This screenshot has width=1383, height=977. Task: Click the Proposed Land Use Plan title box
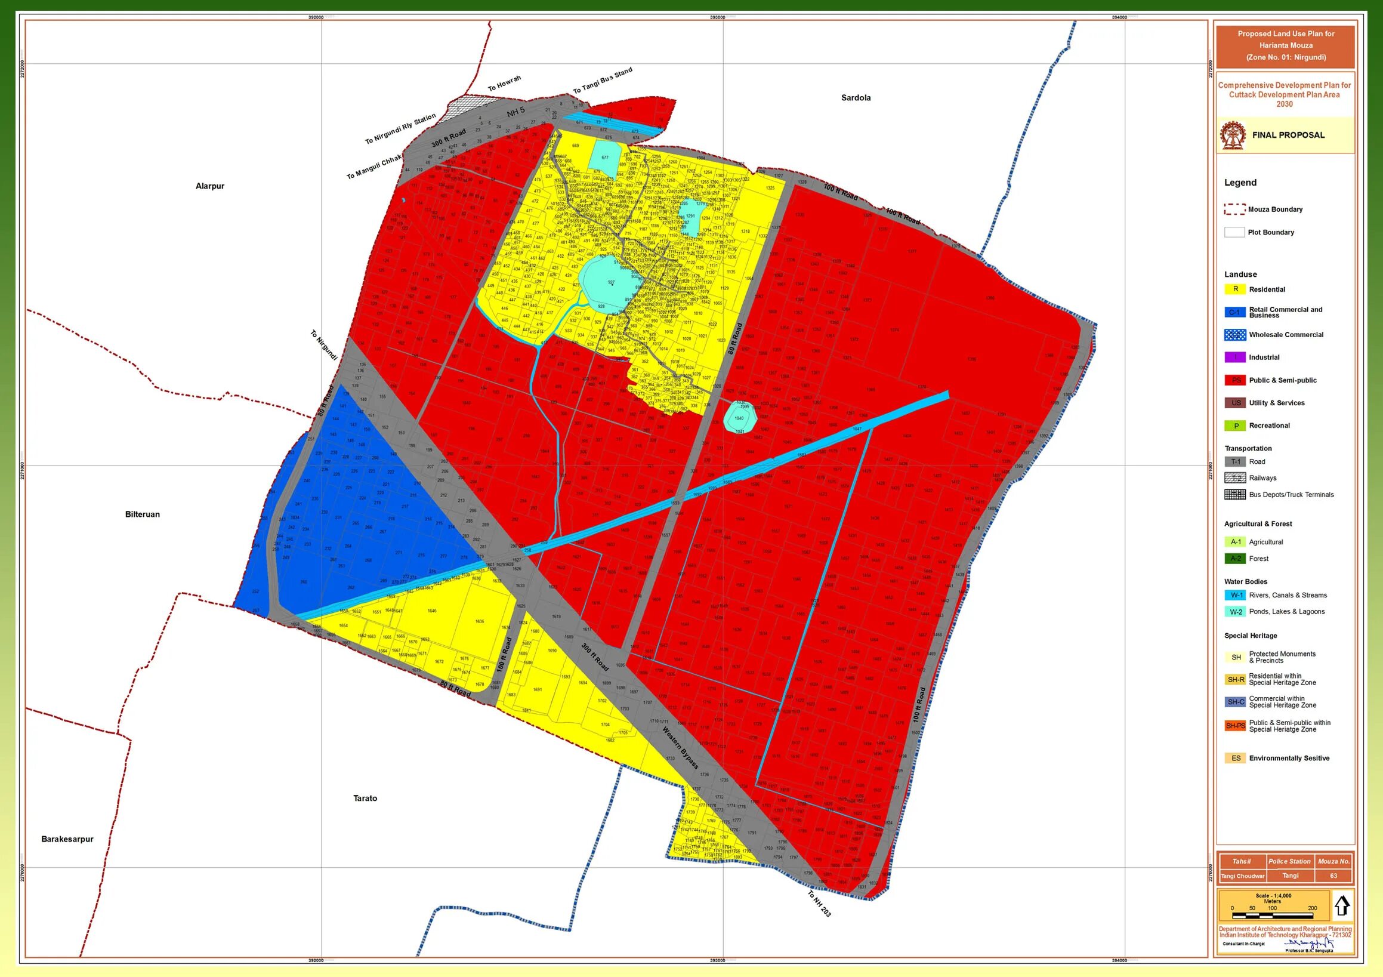pyautogui.click(x=1285, y=46)
